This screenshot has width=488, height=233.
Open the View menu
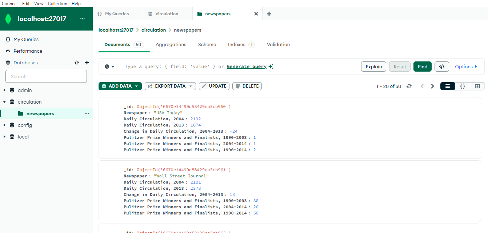pyautogui.click(x=39, y=4)
